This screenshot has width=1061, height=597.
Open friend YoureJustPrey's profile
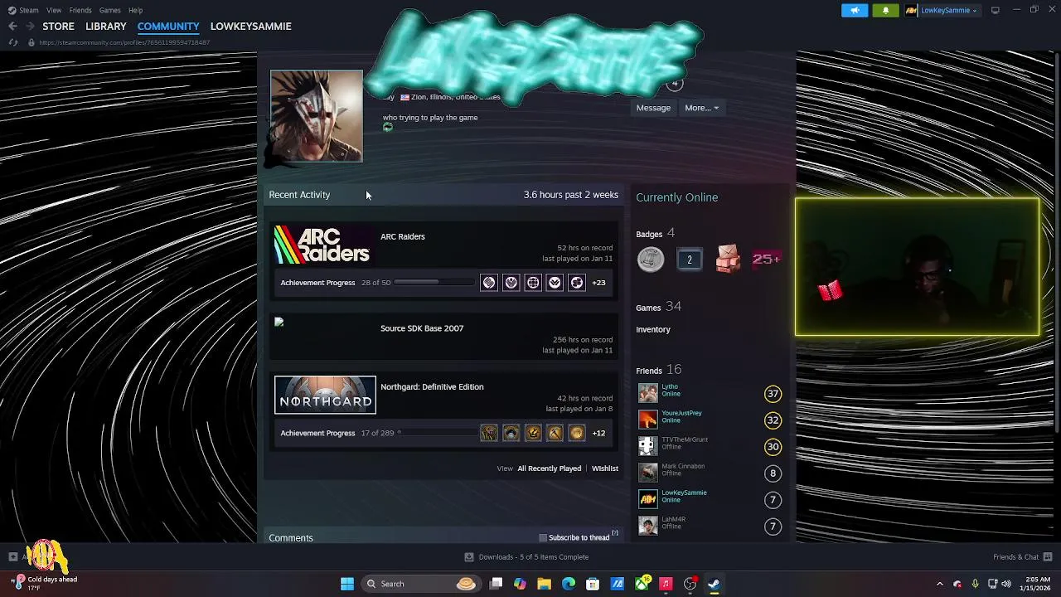click(x=681, y=413)
